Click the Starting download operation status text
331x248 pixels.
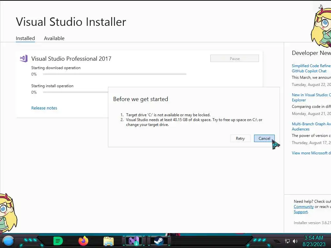(56, 68)
